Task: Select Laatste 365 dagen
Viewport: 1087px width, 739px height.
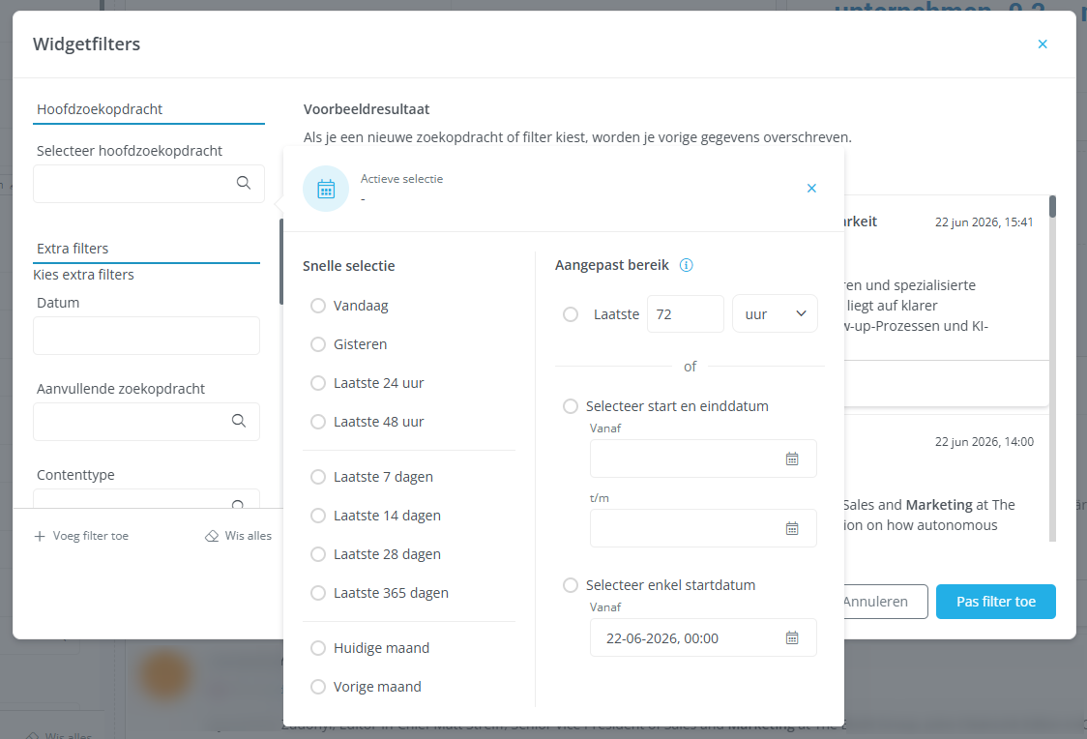Action: click(x=318, y=593)
